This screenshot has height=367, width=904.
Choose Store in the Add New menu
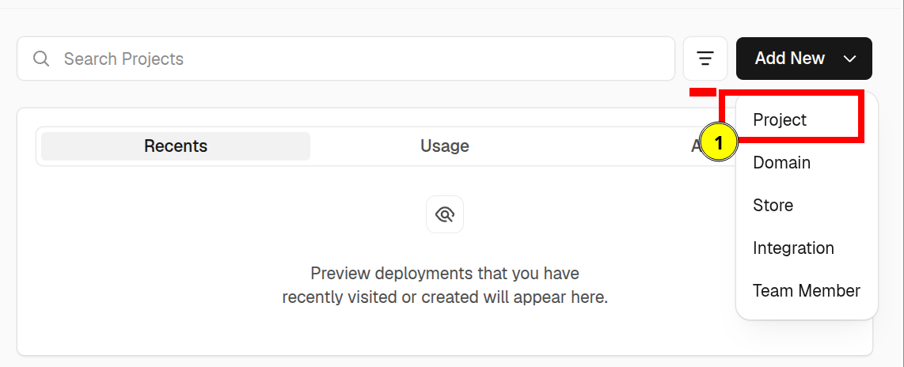point(806,205)
